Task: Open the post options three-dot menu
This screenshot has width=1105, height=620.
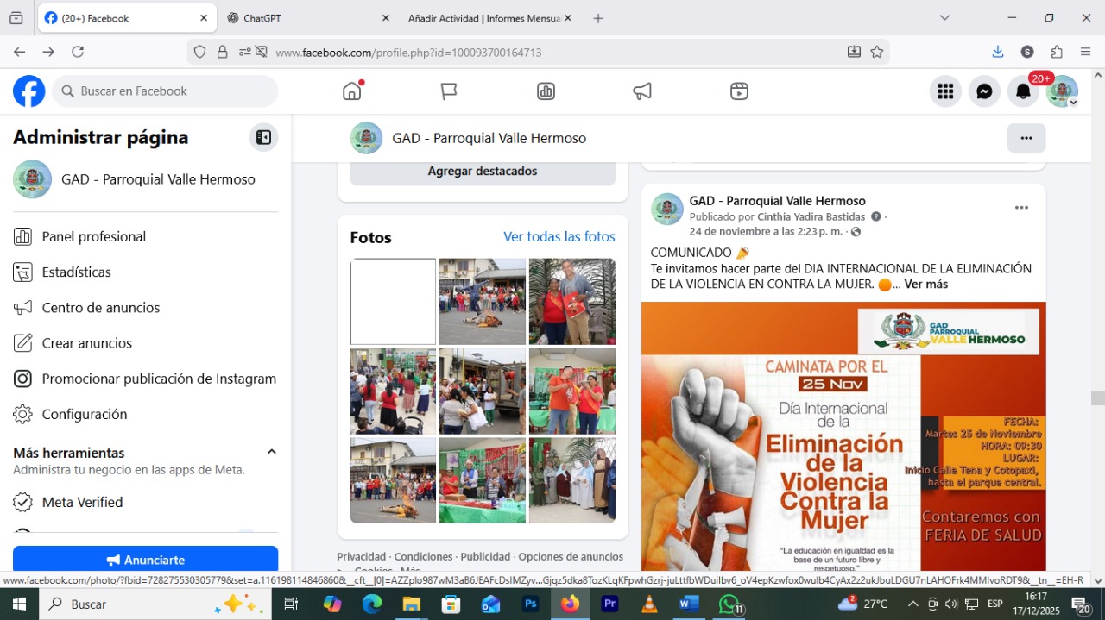Action: coord(1021,208)
